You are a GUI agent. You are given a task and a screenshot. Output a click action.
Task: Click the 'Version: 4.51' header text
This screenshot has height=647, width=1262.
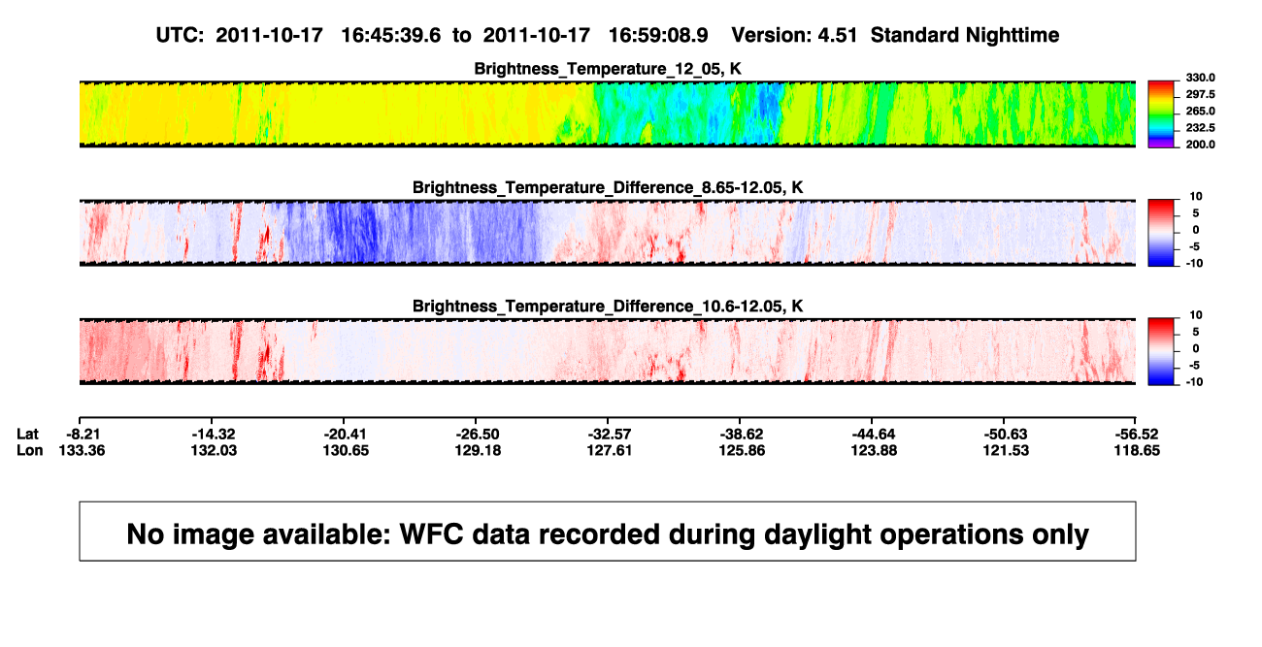click(x=796, y=35)
